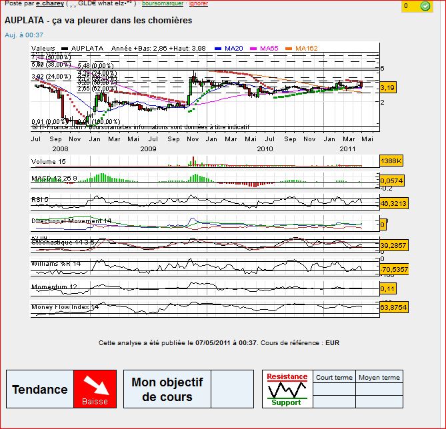Image resolution: width=446 pixels, height=429 pixels.
Task: Click the 1388K volume value label
Action: click(391, 161)
